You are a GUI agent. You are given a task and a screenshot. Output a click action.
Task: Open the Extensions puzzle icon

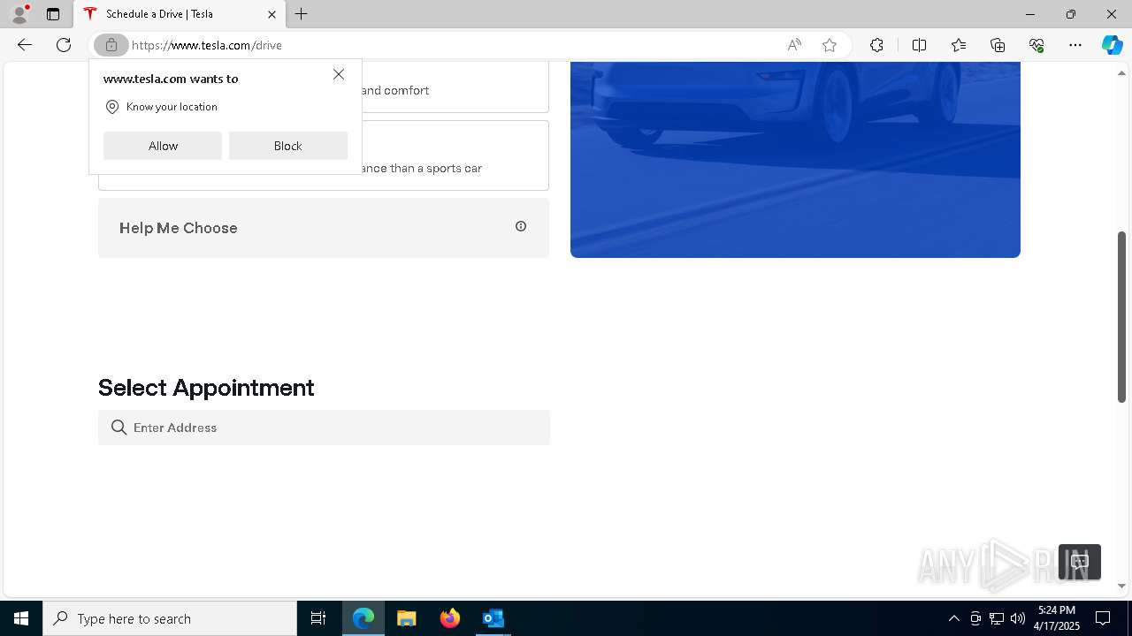point(876,45)
